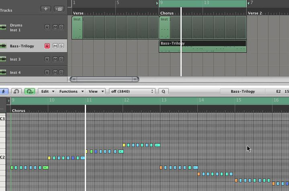Open the Edit menu in piano roll
This screenshot has height=191, width=289.
47,91
